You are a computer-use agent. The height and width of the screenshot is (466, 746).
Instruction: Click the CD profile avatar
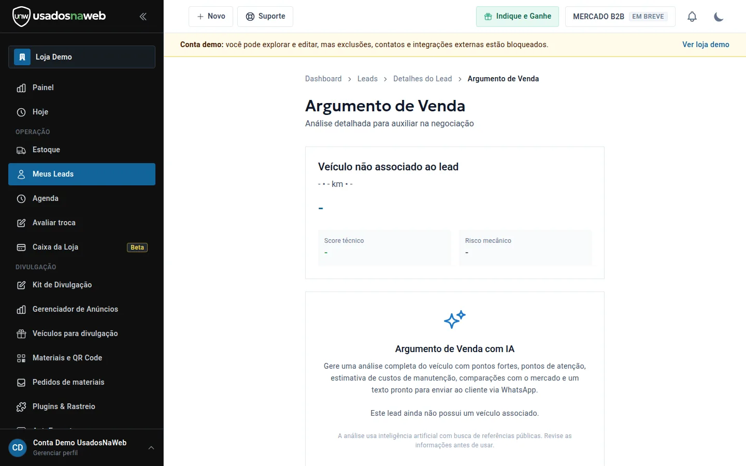[18, 448]
